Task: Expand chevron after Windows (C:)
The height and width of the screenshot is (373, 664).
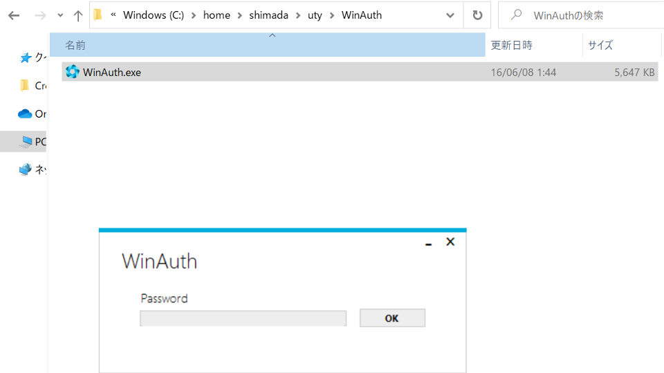Action: (x=194, y=16)
